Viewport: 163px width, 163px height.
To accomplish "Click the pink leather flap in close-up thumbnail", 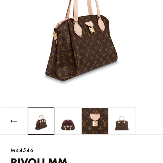I will click(95, 117).
